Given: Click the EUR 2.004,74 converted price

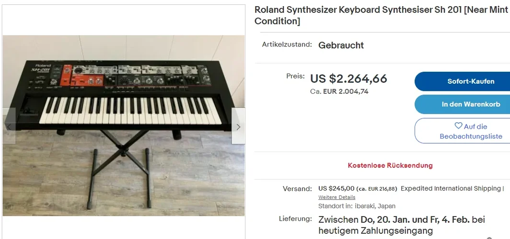Looking at the screenshot, I should point(339,91).
